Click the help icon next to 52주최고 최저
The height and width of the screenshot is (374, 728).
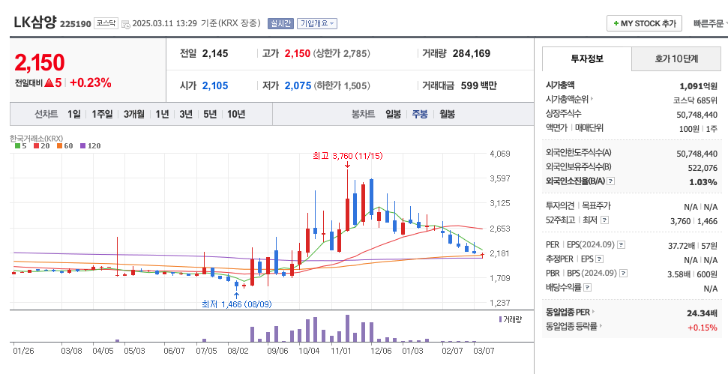tap(604, 220)
